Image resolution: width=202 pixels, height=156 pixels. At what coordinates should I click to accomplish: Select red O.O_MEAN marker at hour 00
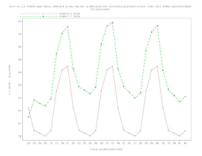(29, 108)
